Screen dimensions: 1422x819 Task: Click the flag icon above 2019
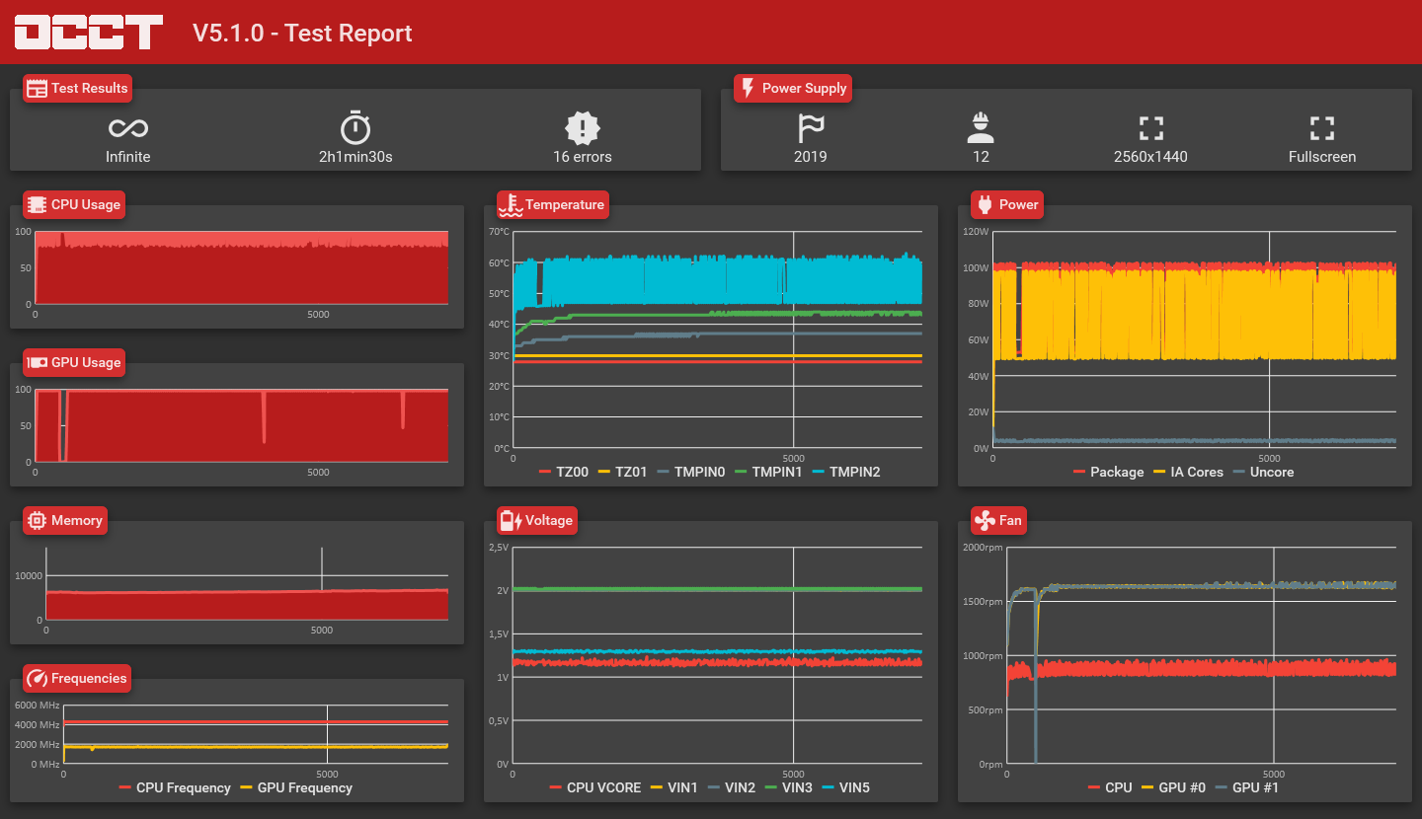pyautogui.click(x=811, y=127)
